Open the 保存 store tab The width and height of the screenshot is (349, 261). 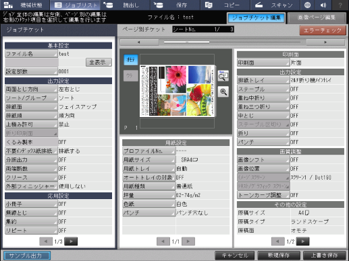tap(176, 5)
